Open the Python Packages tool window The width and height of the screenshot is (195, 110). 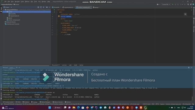[45, 102]
